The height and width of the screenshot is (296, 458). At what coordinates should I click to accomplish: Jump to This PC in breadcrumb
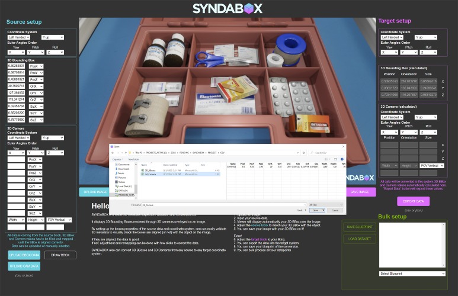(x=139, y=153)
